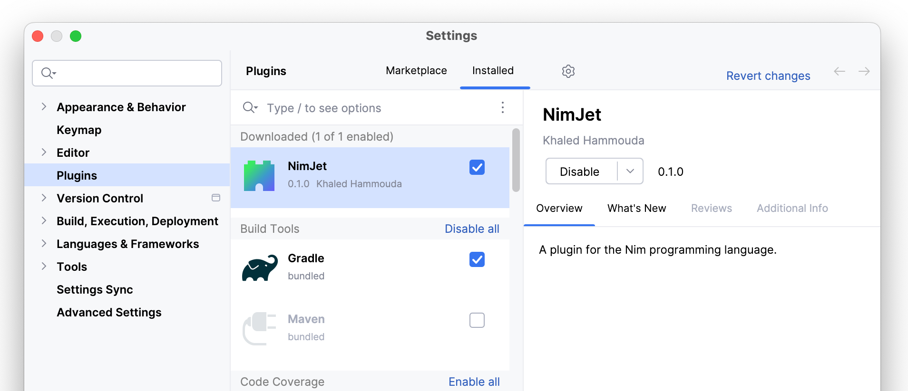The width and height of the screenshot is (908, 391).
Task: Click the Maven plug icon
Action: [259, 328]
